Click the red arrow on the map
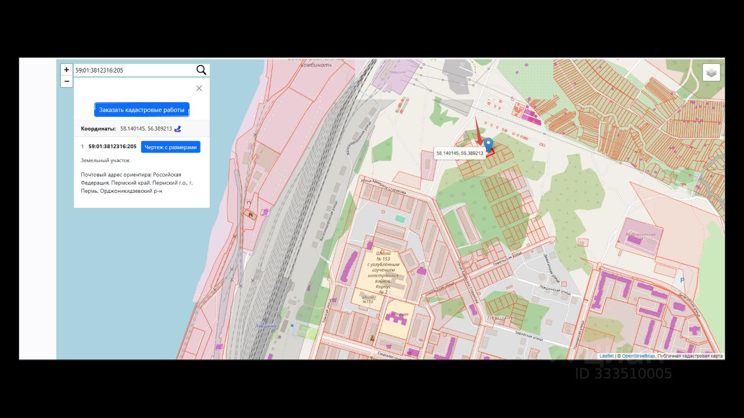Image resolution: width=744 pixels, height=418 pixels. (x=478, y=131)
